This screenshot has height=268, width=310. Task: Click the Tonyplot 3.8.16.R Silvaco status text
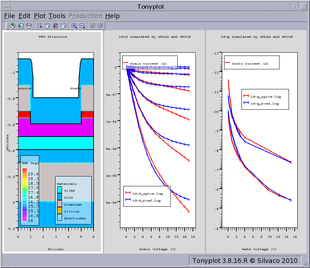245,261
